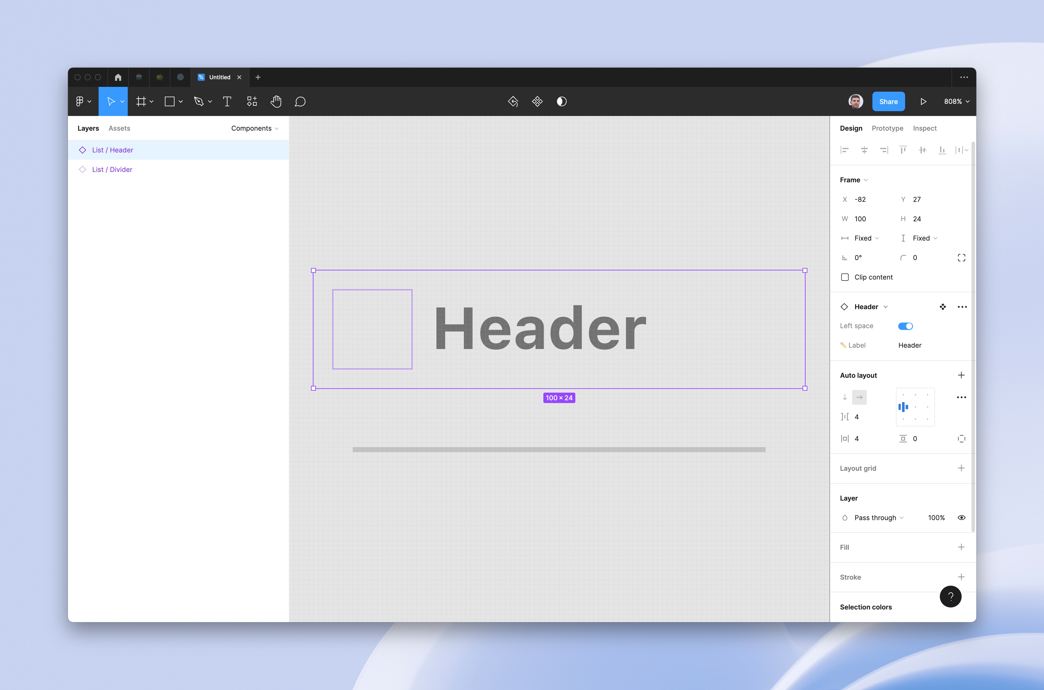This screenshot has height=690, width=1044.
Task: Hide the layer with the eye icon
Action: [961, 518]
